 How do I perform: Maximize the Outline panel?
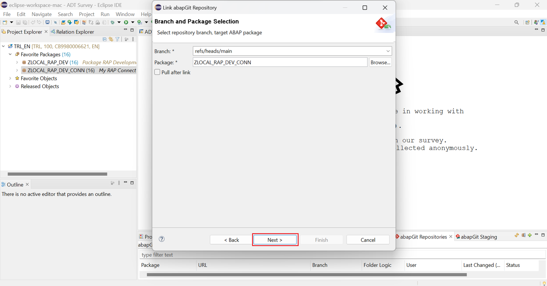coord(132,183)
